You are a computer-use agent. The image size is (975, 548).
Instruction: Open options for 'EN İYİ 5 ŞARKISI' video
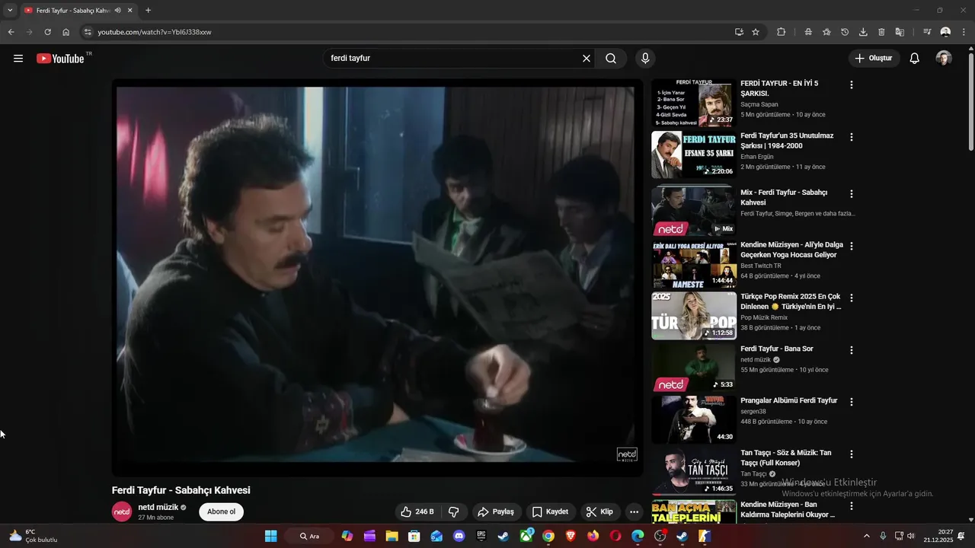click(x=852, y=85)
